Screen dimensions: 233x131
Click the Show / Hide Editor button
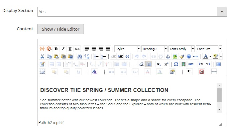(x=61, y=29)
